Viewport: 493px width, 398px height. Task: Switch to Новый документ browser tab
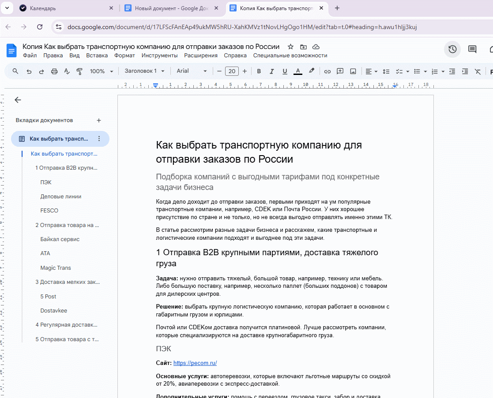click(x=172, y=8)
